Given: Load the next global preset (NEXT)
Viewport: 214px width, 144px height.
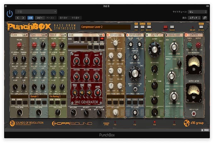Looking at the screenshot, I should point(143,27).
